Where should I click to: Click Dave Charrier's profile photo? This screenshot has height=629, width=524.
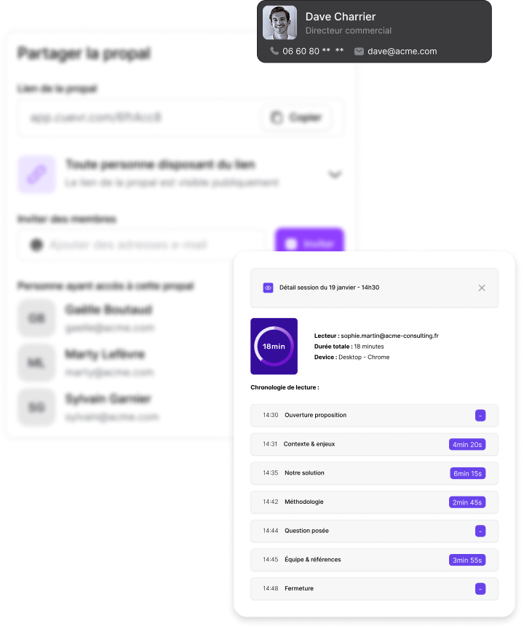[x=279, y=23]
